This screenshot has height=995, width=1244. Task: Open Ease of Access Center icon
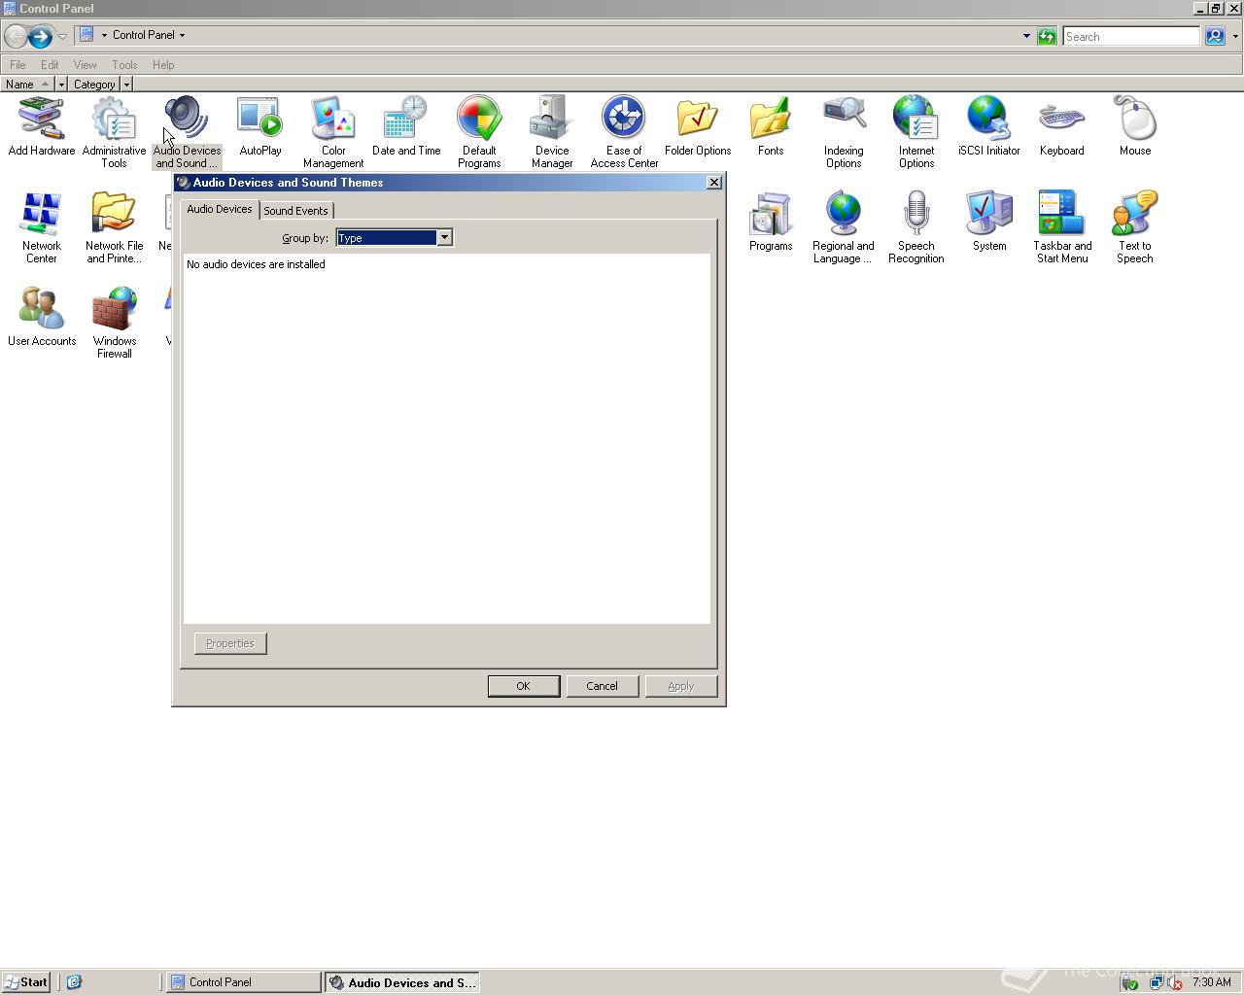tap(624, 132)
